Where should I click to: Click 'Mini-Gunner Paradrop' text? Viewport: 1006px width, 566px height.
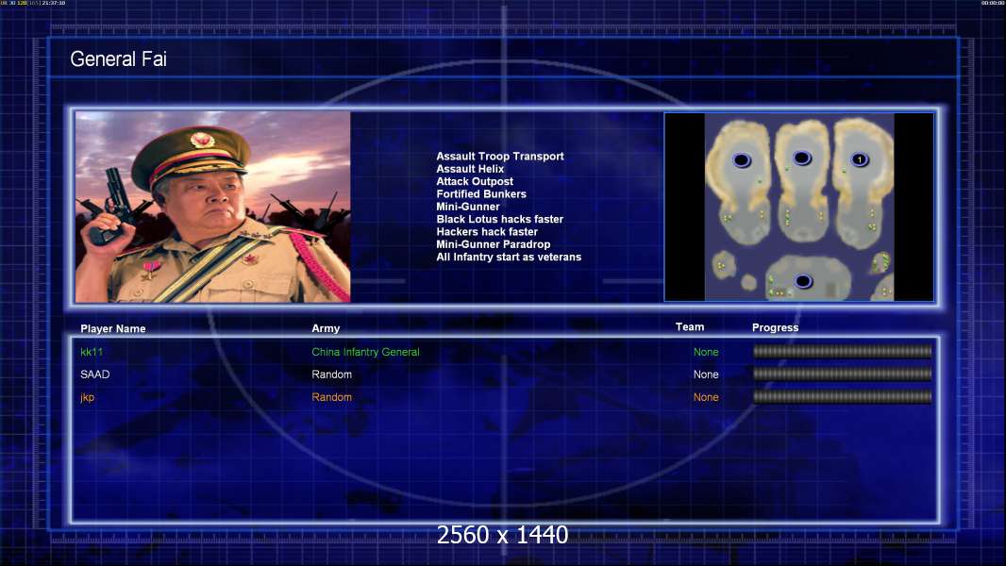pyautogui.click(x=493, y=244)
